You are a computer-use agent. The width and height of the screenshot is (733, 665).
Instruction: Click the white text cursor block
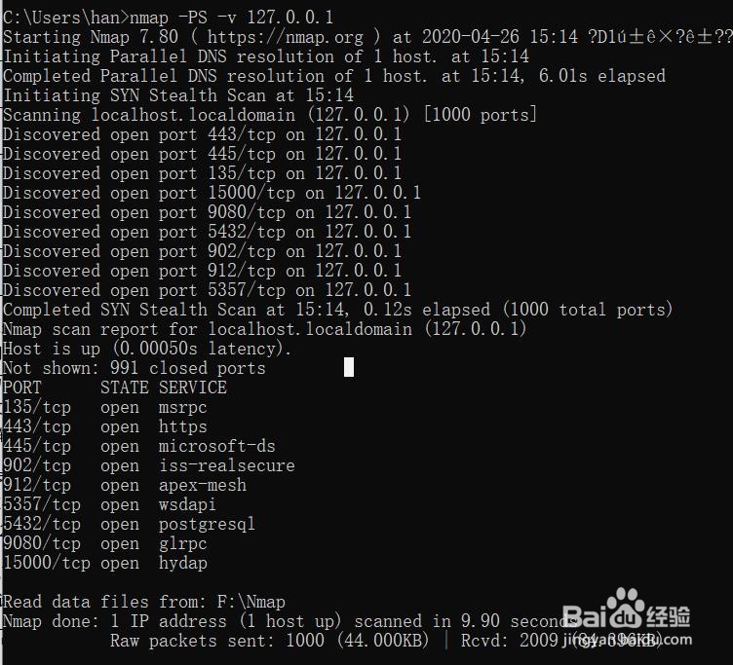pyautogui.click(x=349, y=367)
